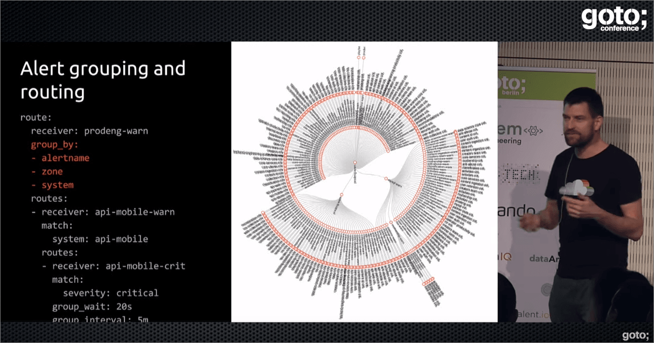The height and width of the screenshot is (343, 654).
Task: Click the "- receiver: api-mobile-crit" line
Action: click(x=113, y=266)
